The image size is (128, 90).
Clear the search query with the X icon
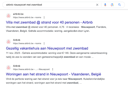click(97, 5)
